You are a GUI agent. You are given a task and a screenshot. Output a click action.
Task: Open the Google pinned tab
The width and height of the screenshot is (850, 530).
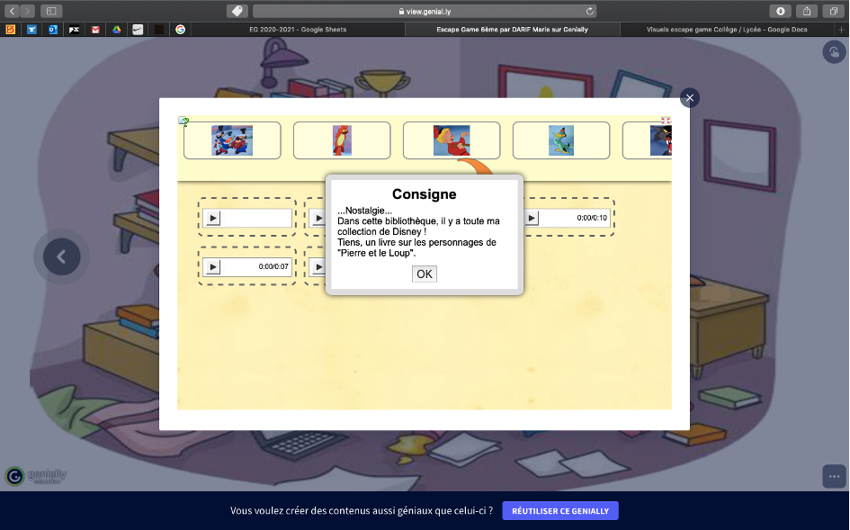[181, 30]
